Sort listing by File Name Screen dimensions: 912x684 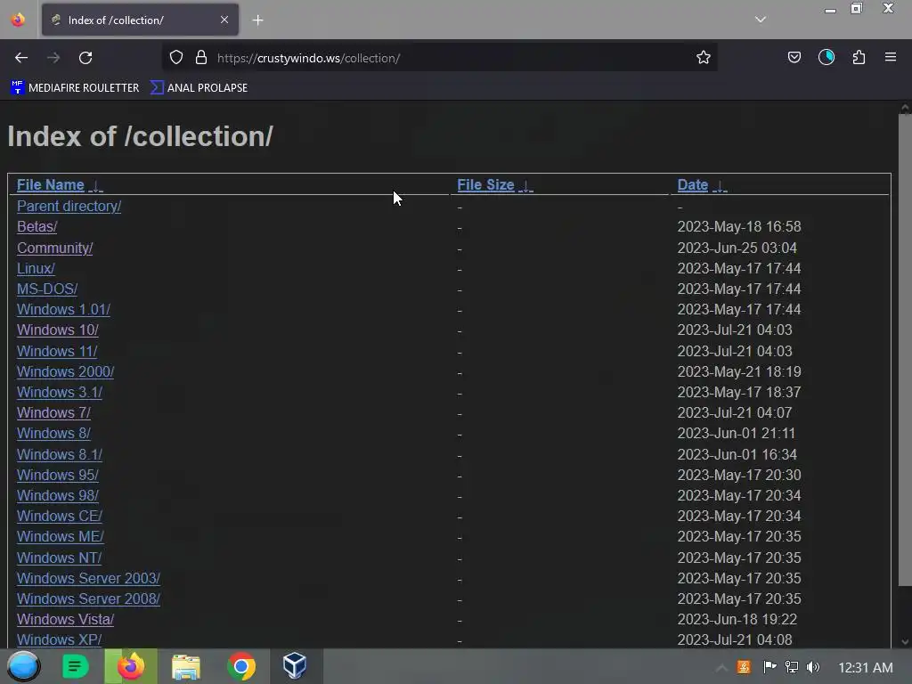(51, 185)
